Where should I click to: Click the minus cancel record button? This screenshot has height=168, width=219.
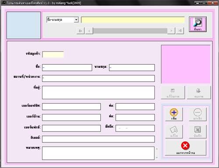(198, 114)
